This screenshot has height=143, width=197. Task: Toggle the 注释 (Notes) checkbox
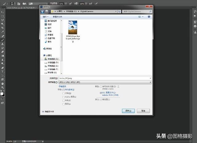[x=63, y=93]
